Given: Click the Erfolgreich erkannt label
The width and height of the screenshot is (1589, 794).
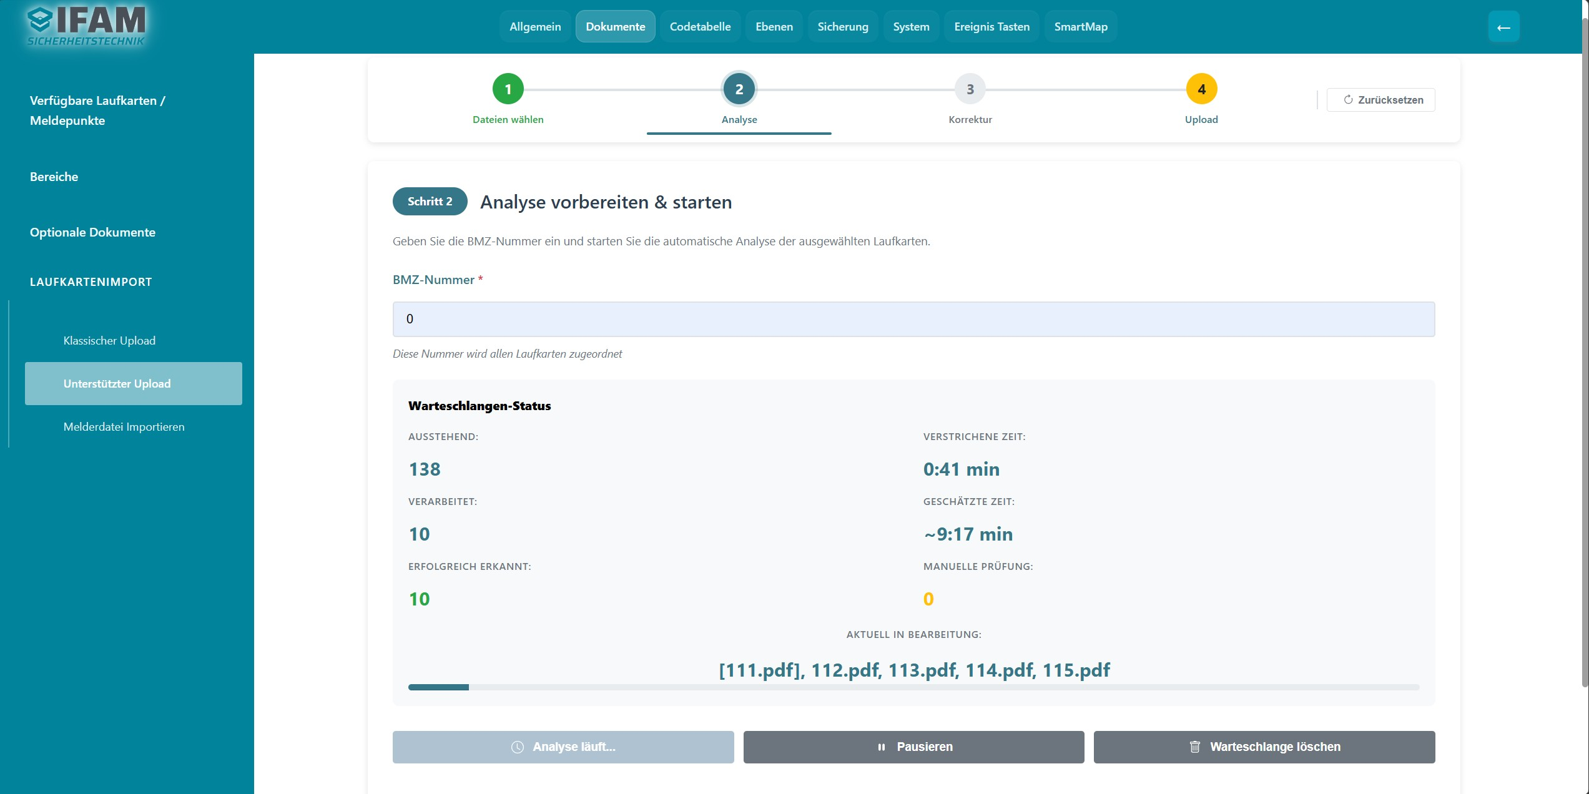Looking at the screenshot, I should click(x=470, y=567).
